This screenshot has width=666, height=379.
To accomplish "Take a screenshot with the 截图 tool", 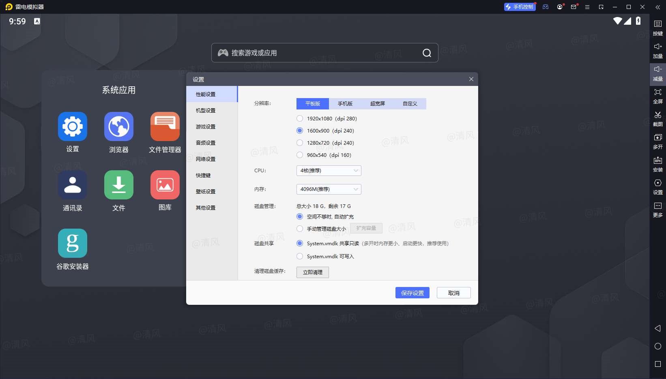I will pos(658,119).
